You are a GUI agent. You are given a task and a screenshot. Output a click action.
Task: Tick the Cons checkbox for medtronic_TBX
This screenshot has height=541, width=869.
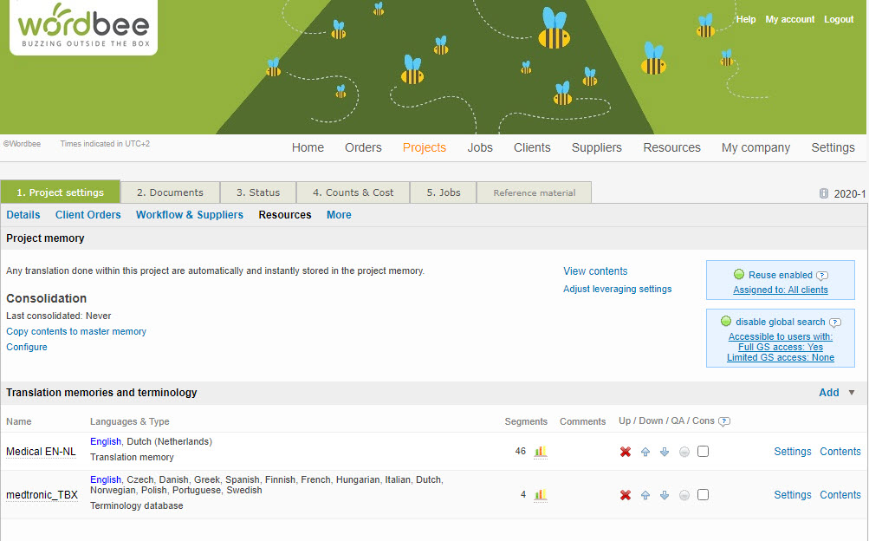click(703, 494)
